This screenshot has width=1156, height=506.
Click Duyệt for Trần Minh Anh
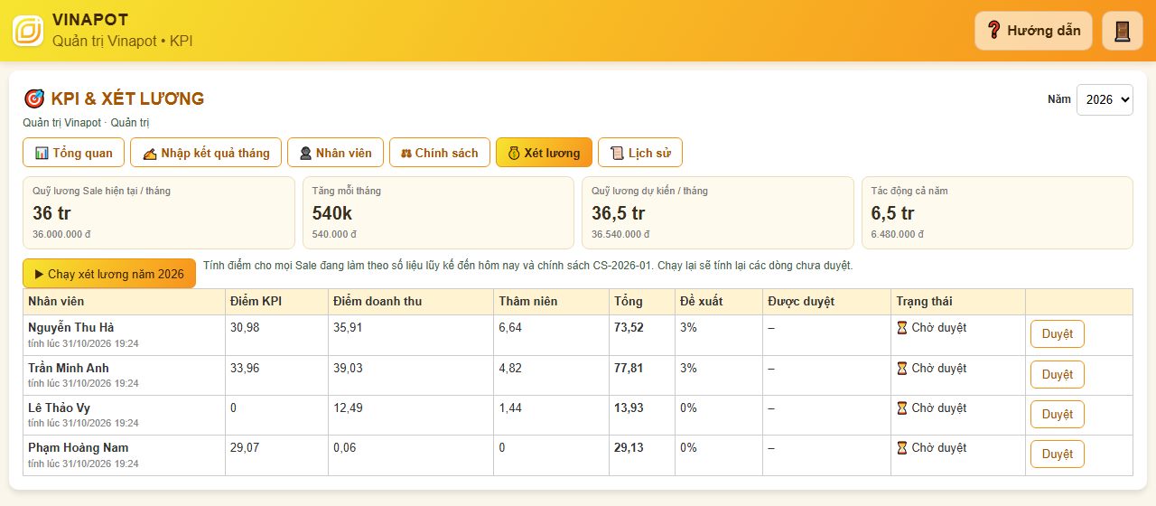(x=1058, y=374)
